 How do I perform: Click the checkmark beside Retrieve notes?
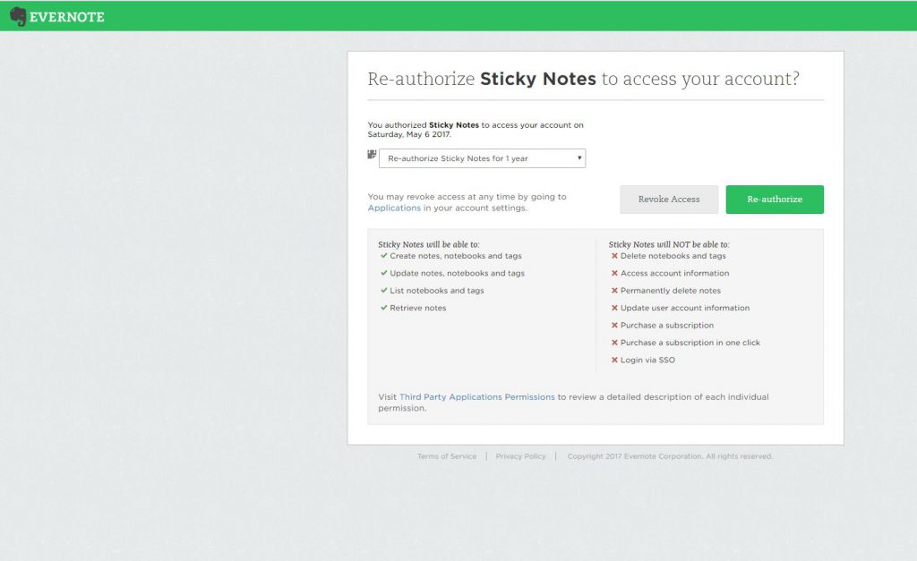pyautogui.click(x=385, y=308)
